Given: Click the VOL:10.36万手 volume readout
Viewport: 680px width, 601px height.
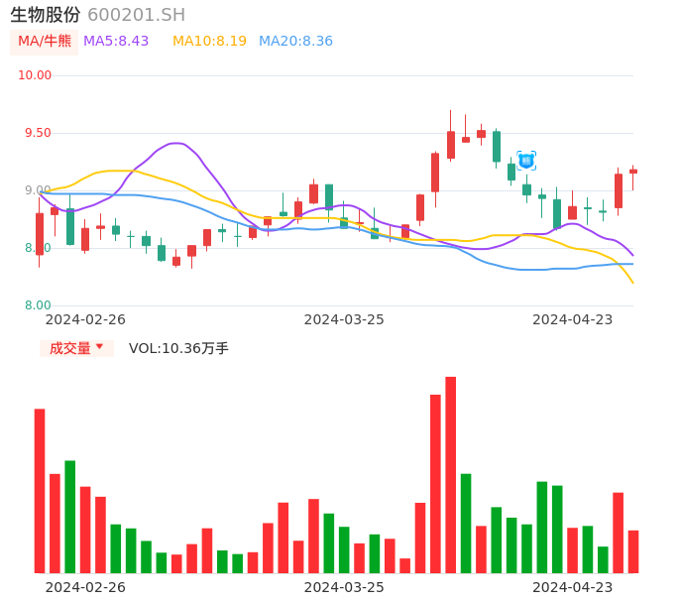Looking at the screenshot, I should (x=178, y=348).
